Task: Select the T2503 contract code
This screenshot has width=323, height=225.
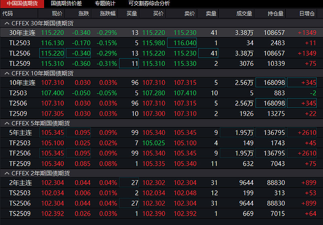Action: [x=18, y=93]
